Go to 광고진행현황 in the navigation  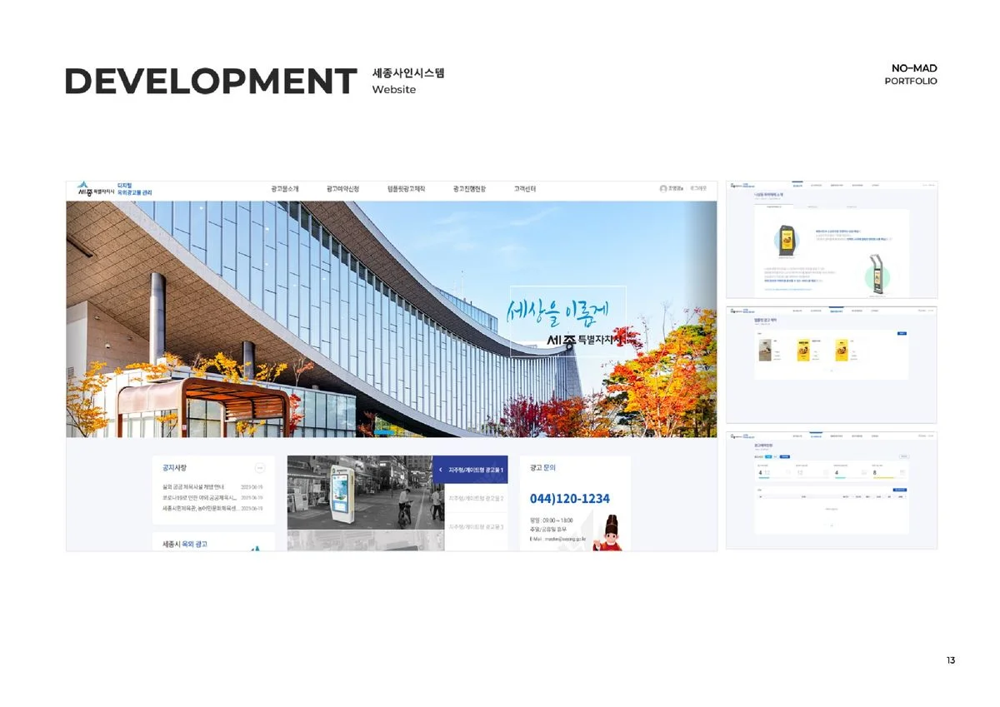coord(470,190)
